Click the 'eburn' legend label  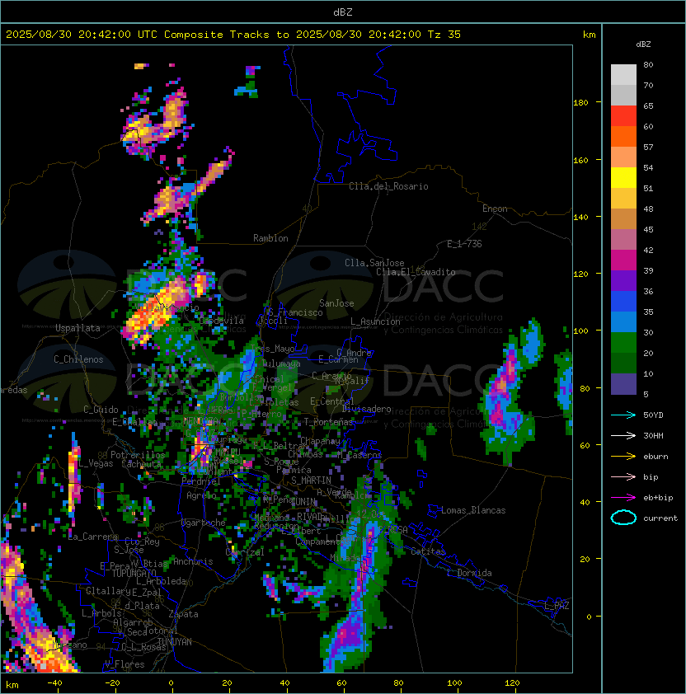[x=655, y=457]
